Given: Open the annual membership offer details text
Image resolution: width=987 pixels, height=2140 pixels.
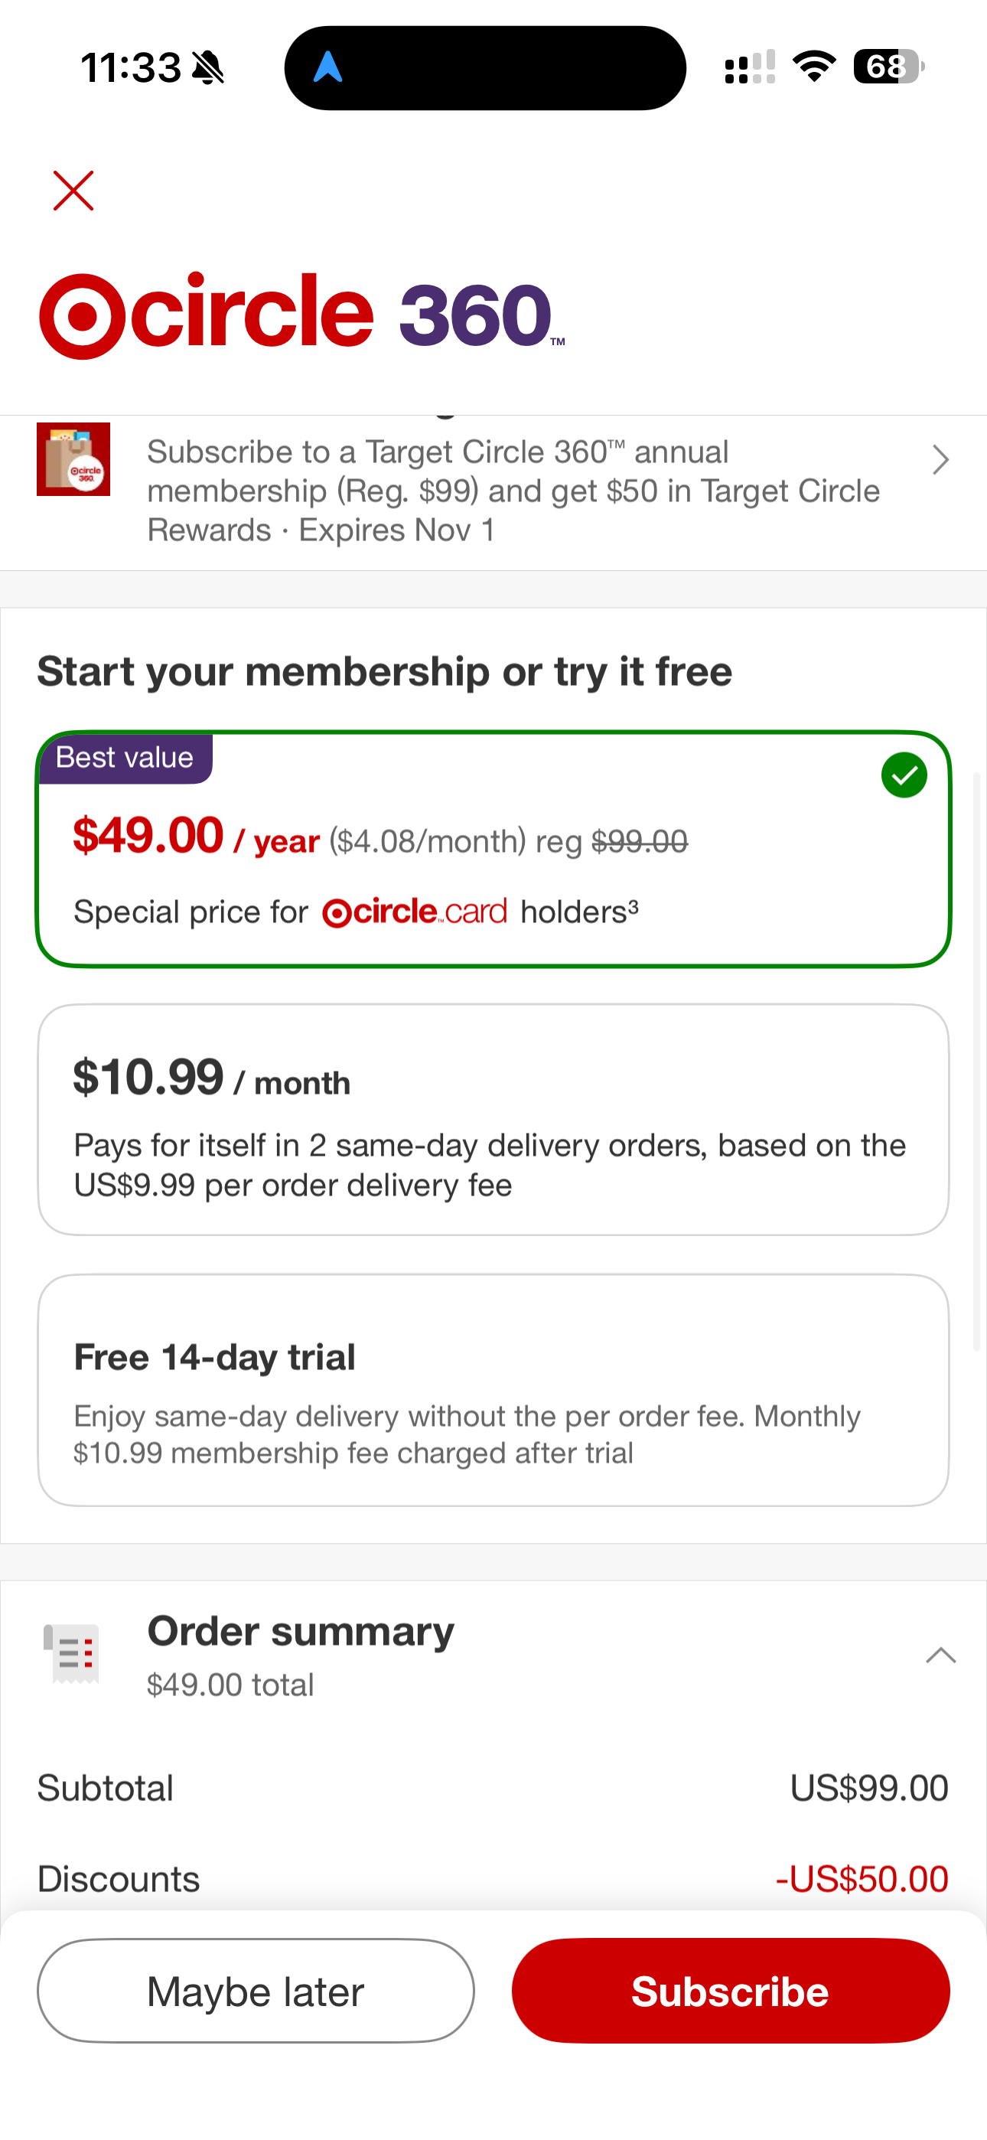Looking at the screenshot, I should coord(513,491).
